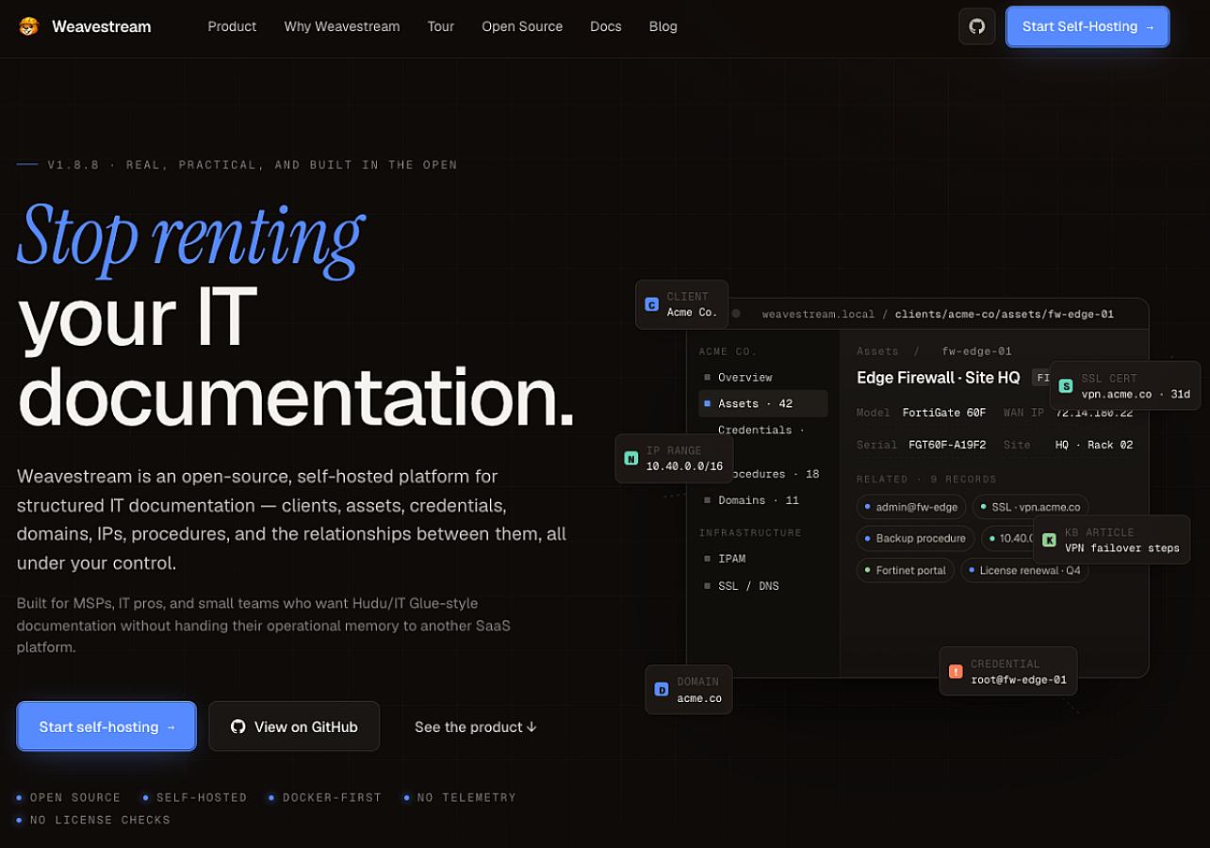This screenshot has height=848, width=1210.
Task: Click the Backup procedure record chip
Action: (x=915, y=538)
